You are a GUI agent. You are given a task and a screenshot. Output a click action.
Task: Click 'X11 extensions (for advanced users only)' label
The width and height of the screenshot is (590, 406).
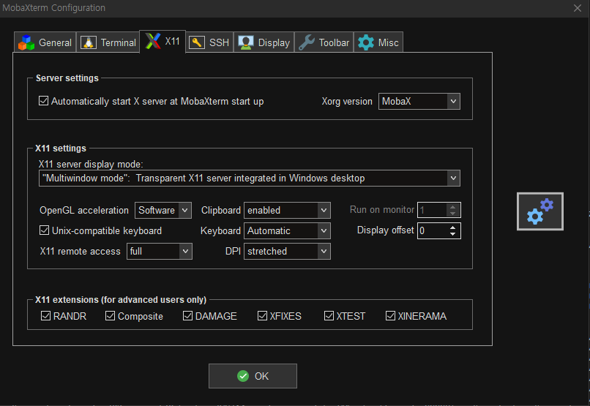[121, 300]
